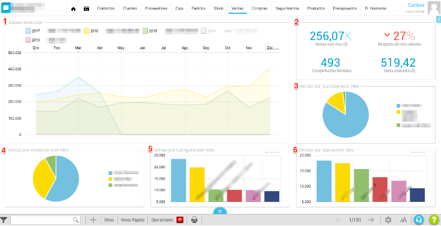Open settings gear in bottom bar
Viewport: 441px width, 226px height.
(x=388, y=220)
